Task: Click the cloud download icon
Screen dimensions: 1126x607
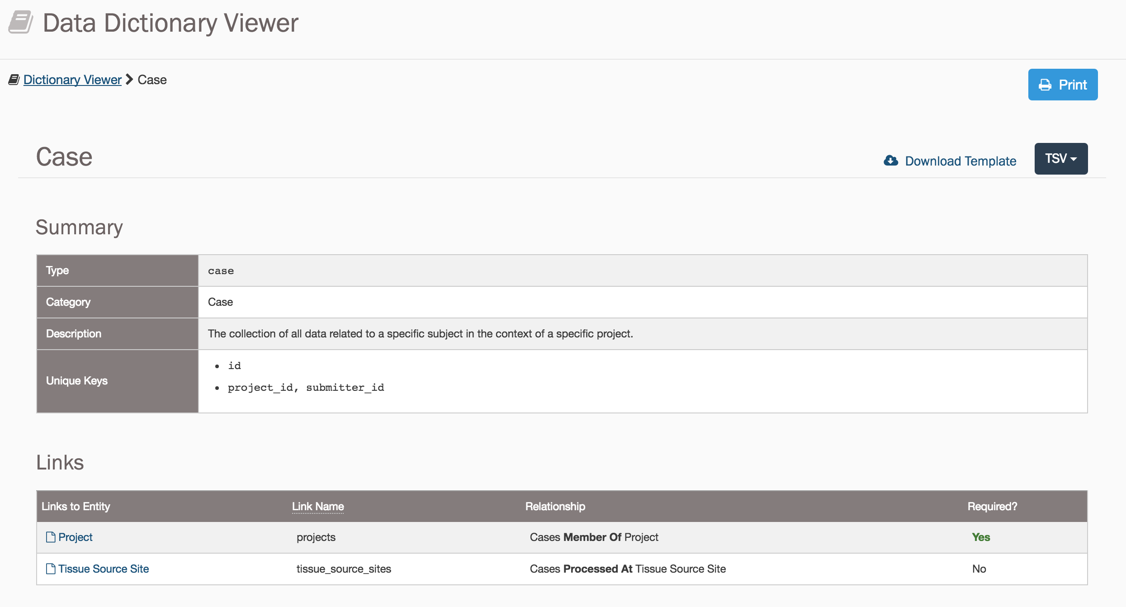Action: click(890, 161)
